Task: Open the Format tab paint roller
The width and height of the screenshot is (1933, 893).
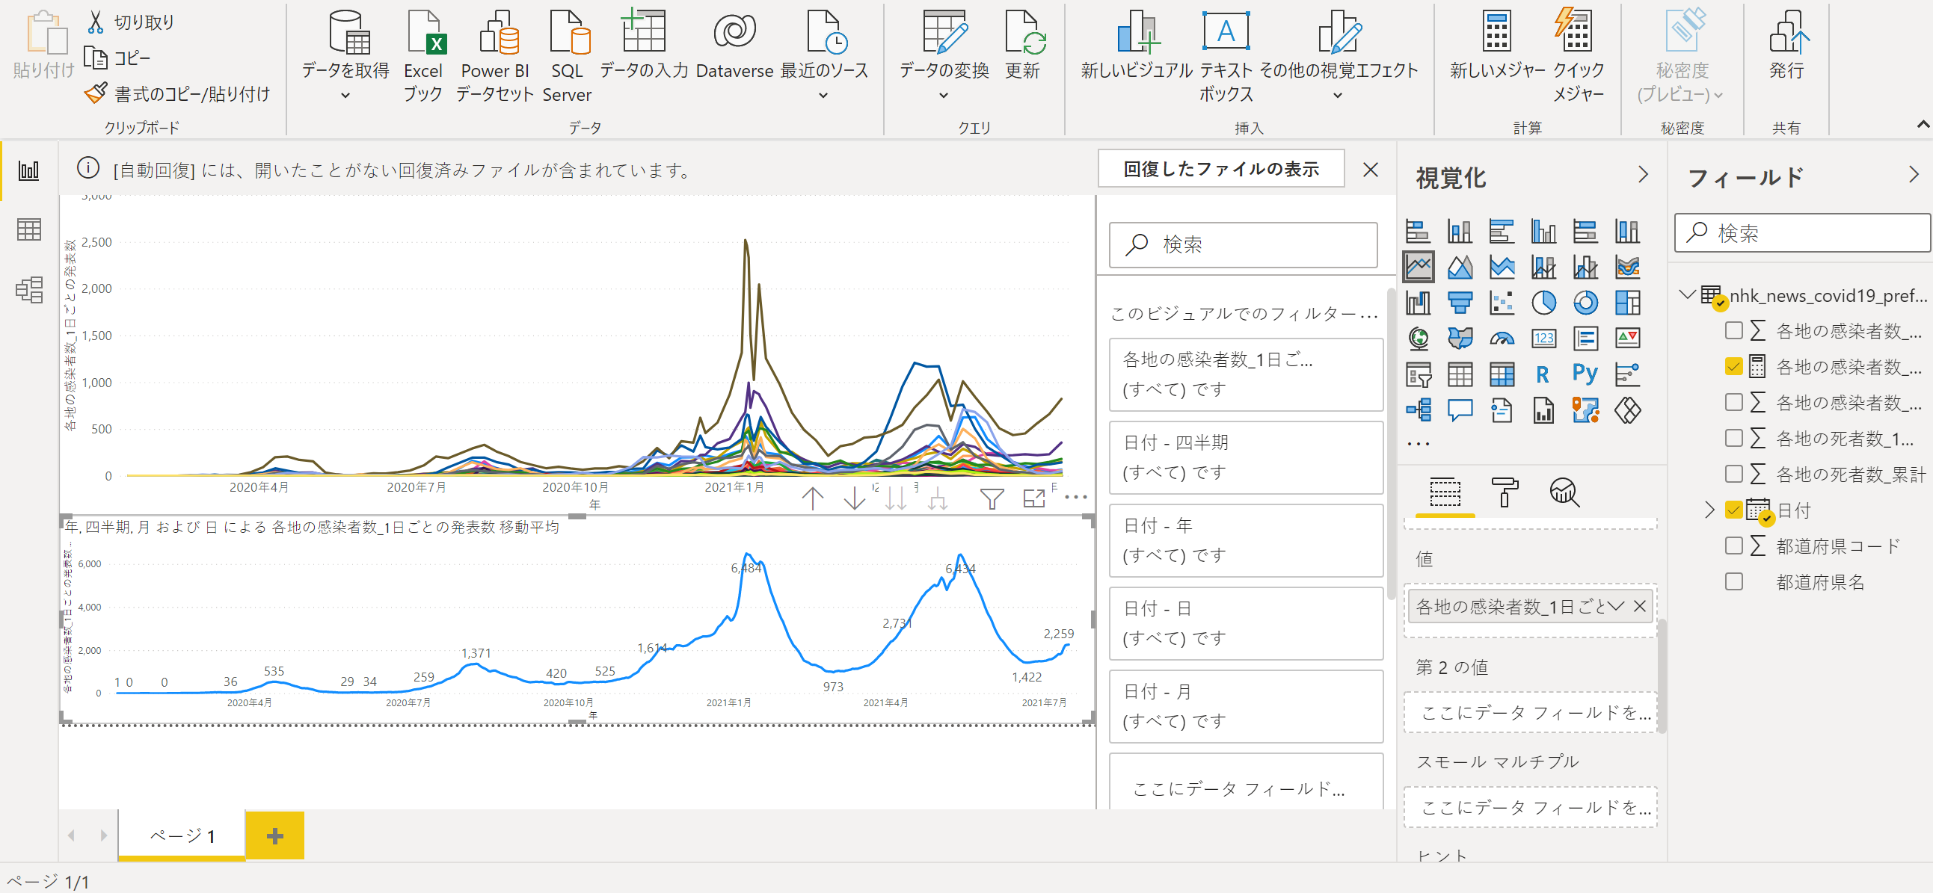Action: (x=1504, y=492)
